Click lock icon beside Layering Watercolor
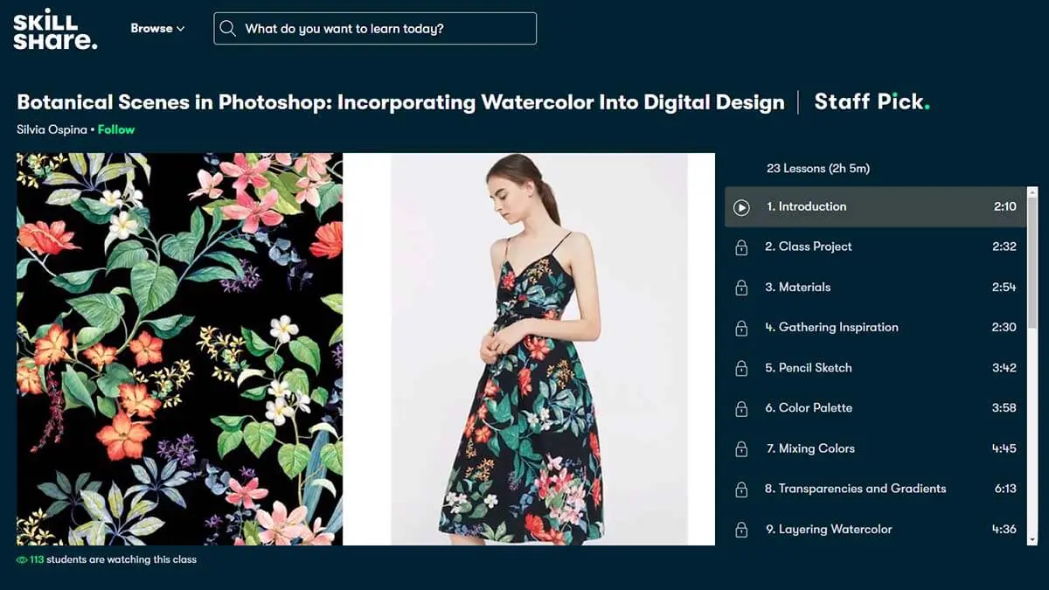 tap(741, 530)
